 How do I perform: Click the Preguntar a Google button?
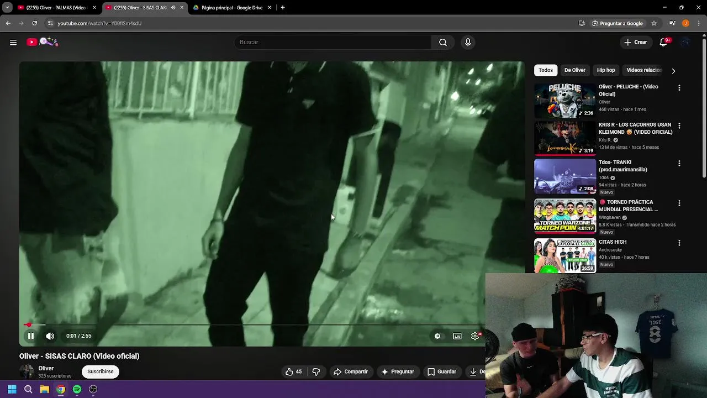(x=617, y=23)
